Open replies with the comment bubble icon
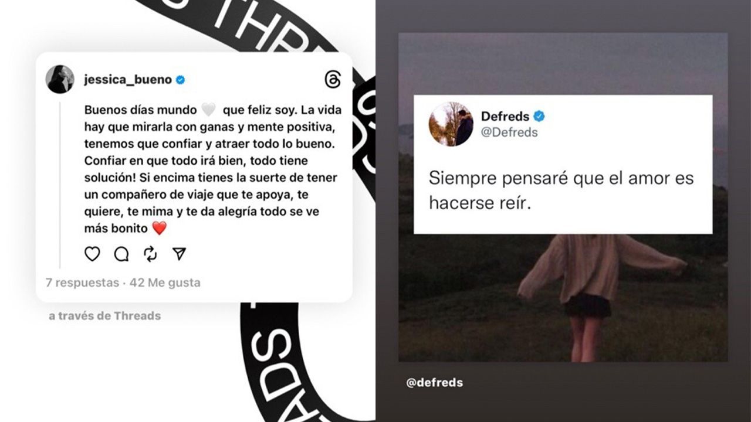This screenshot has height=422, width=751. (121, 254)
